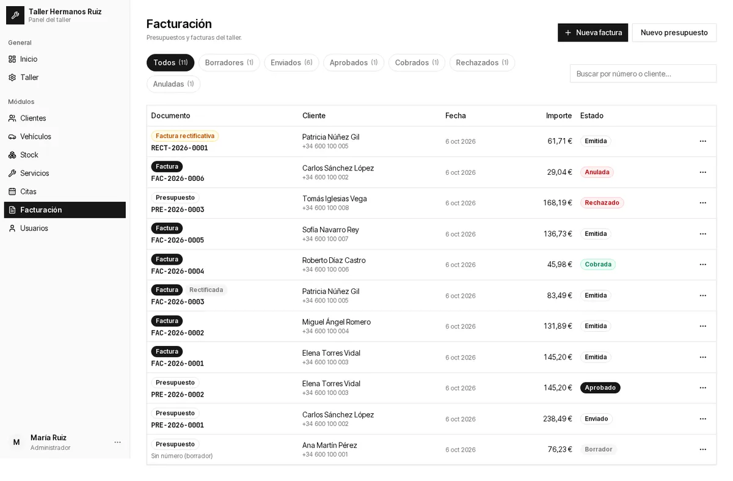This screenshot has height=481, width=733.
Task: Select Facturación in the sidebar
Action: click(65, 210)
